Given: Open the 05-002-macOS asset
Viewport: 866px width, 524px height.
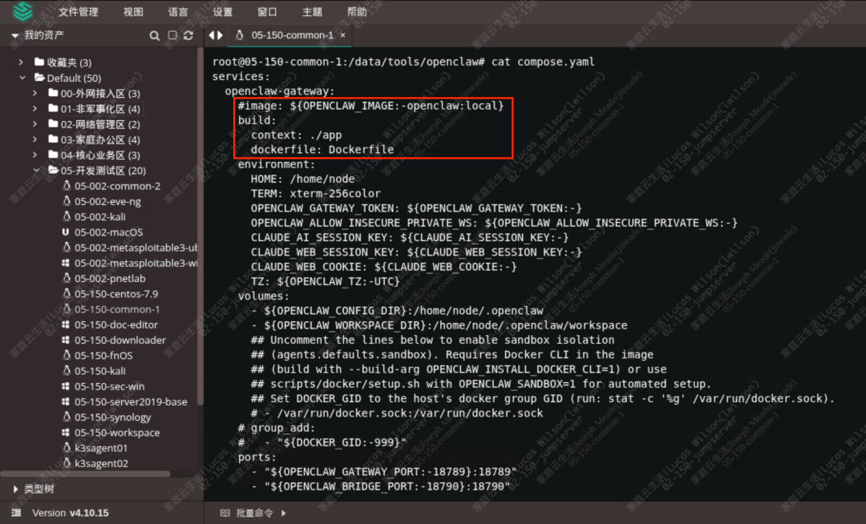Looking at the screenshot, I should (x=108, y=232).
